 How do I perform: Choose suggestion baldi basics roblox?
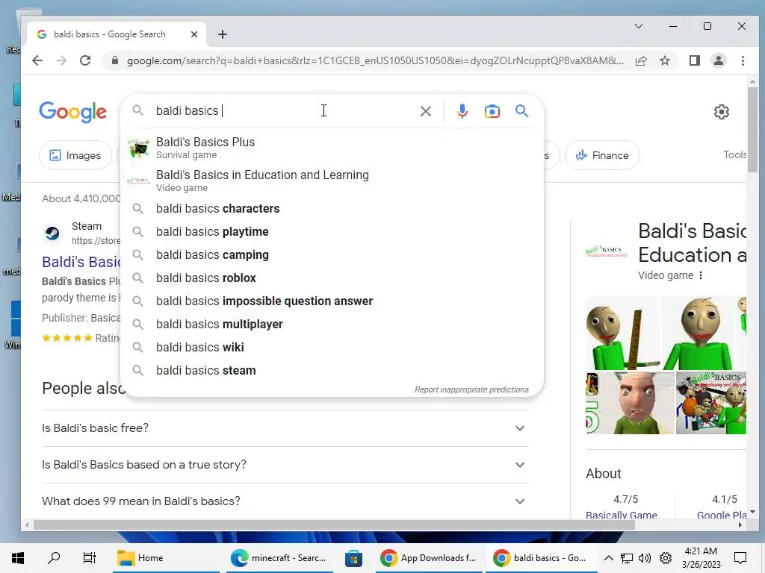click(332, 278)
